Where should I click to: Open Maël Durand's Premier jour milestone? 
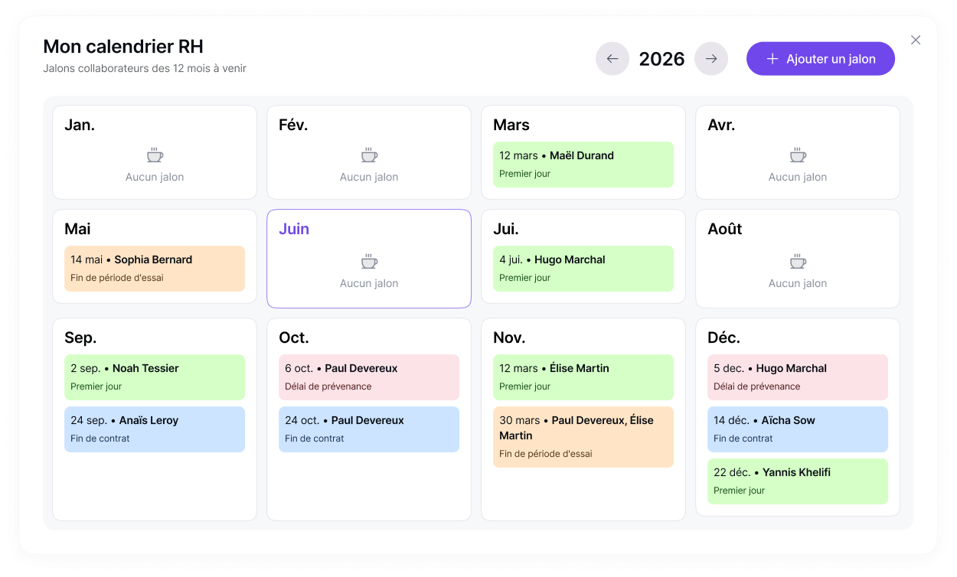[583, 165]
